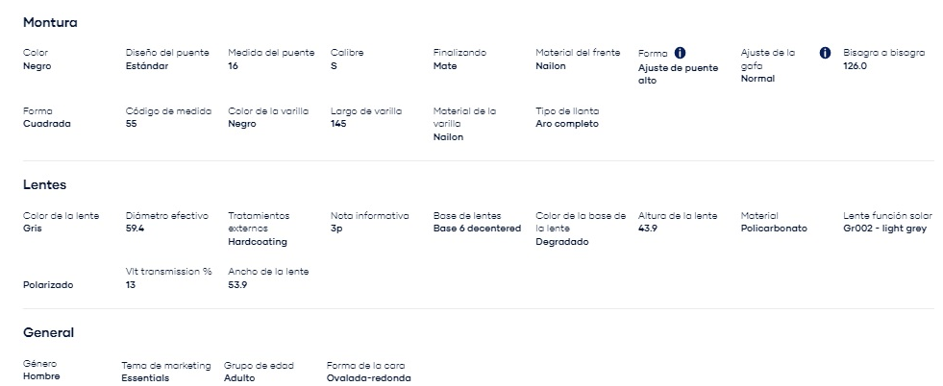Click the Vlt transmission % label
Image resolution: width=943 pixels, height=386 pixels.
169,272
